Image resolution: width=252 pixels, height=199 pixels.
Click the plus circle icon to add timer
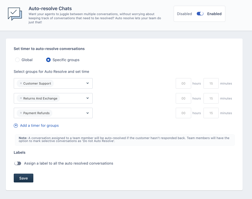[x=16, y=126]
